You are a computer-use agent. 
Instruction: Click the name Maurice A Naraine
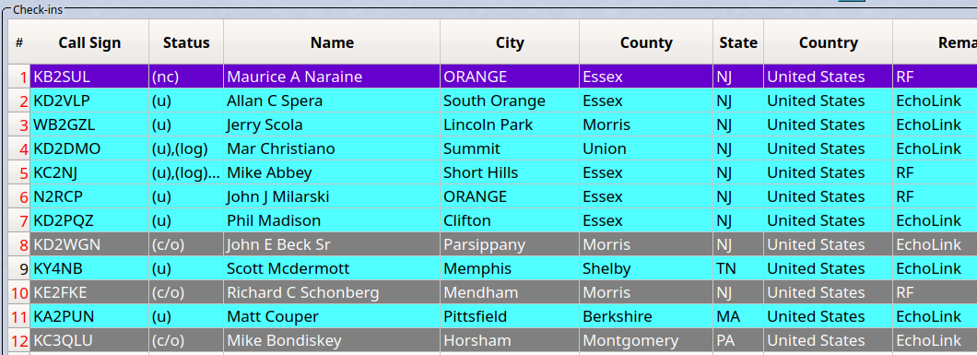tap(294, 77)
